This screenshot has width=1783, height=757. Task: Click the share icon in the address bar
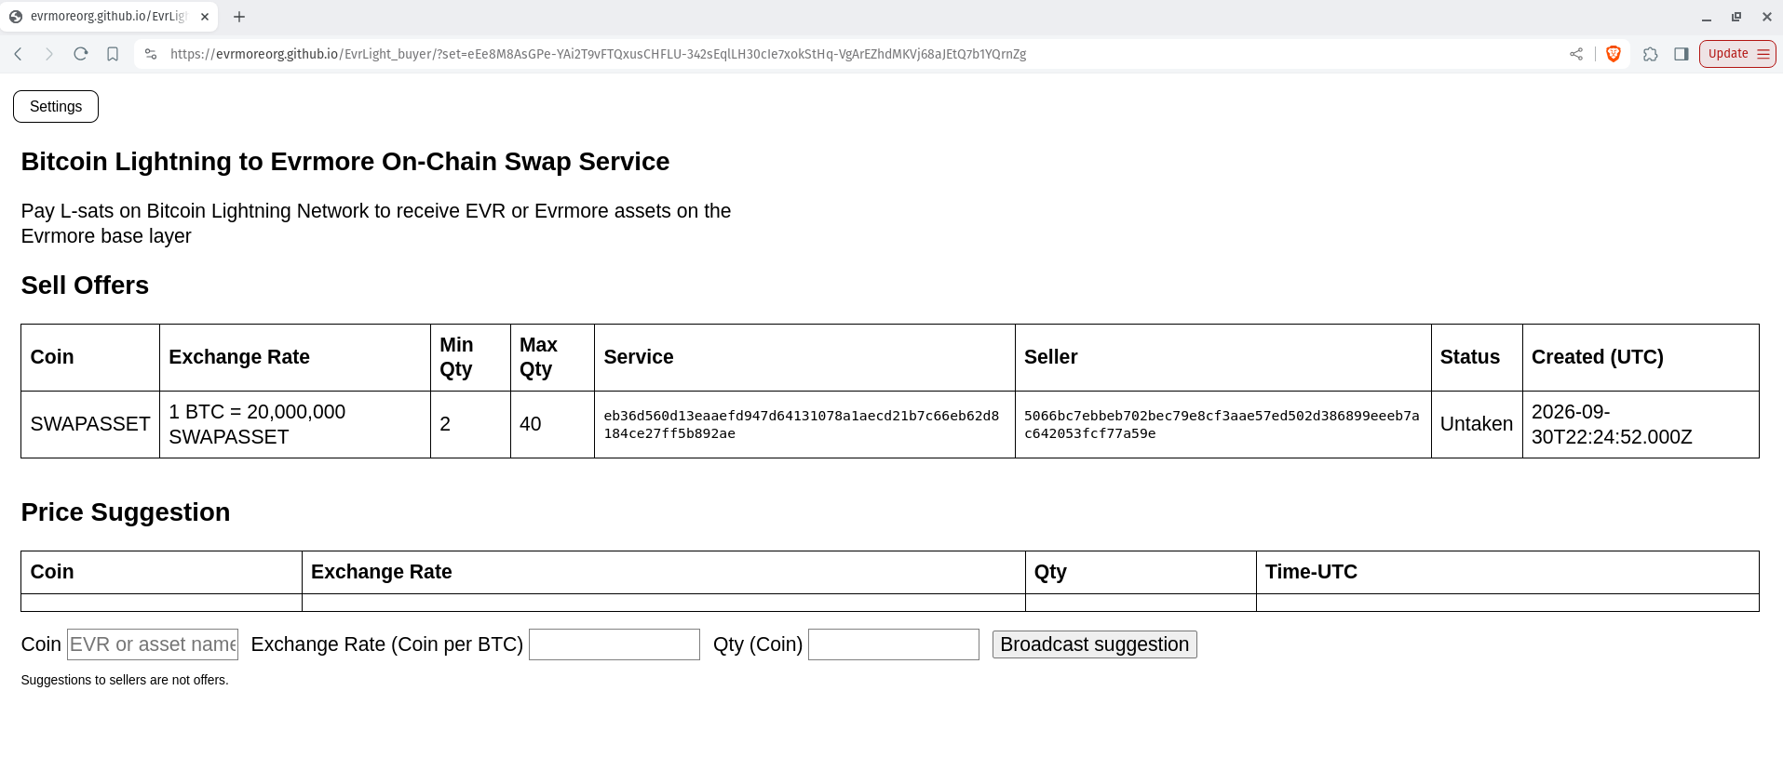1576,54
